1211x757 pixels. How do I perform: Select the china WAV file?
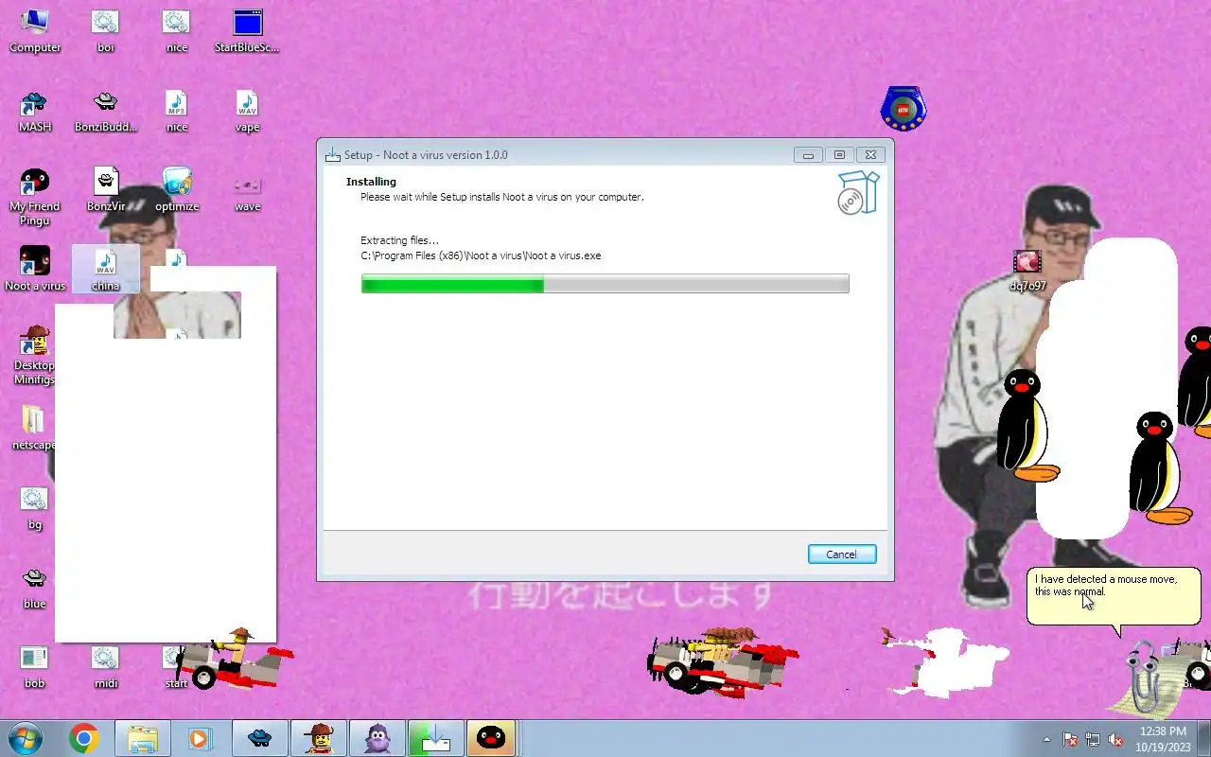tap(105, 270)
